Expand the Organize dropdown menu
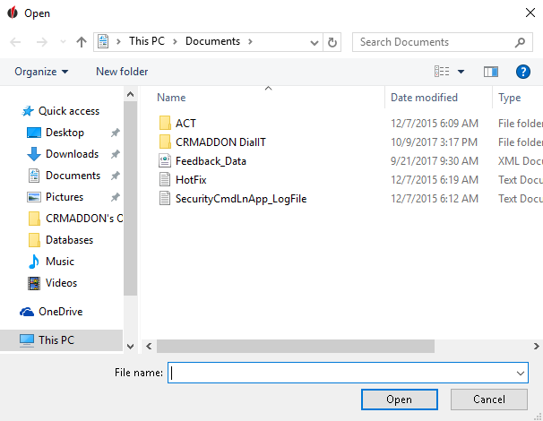This screenshot has width=543, height=421. [41, 72]
